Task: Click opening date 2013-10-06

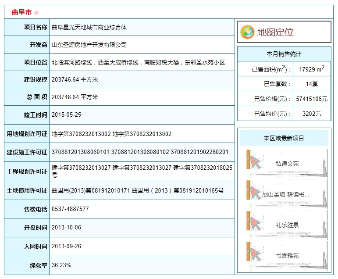Action: [66, 228]
